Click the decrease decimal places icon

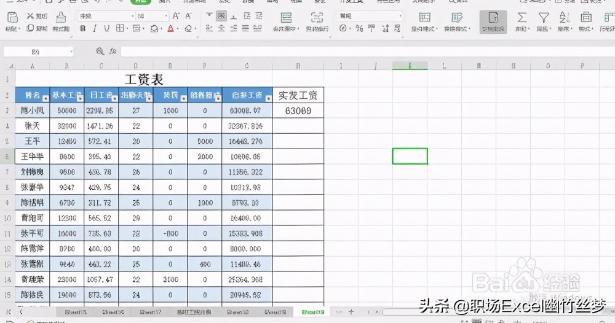click(x=397, y=28)
